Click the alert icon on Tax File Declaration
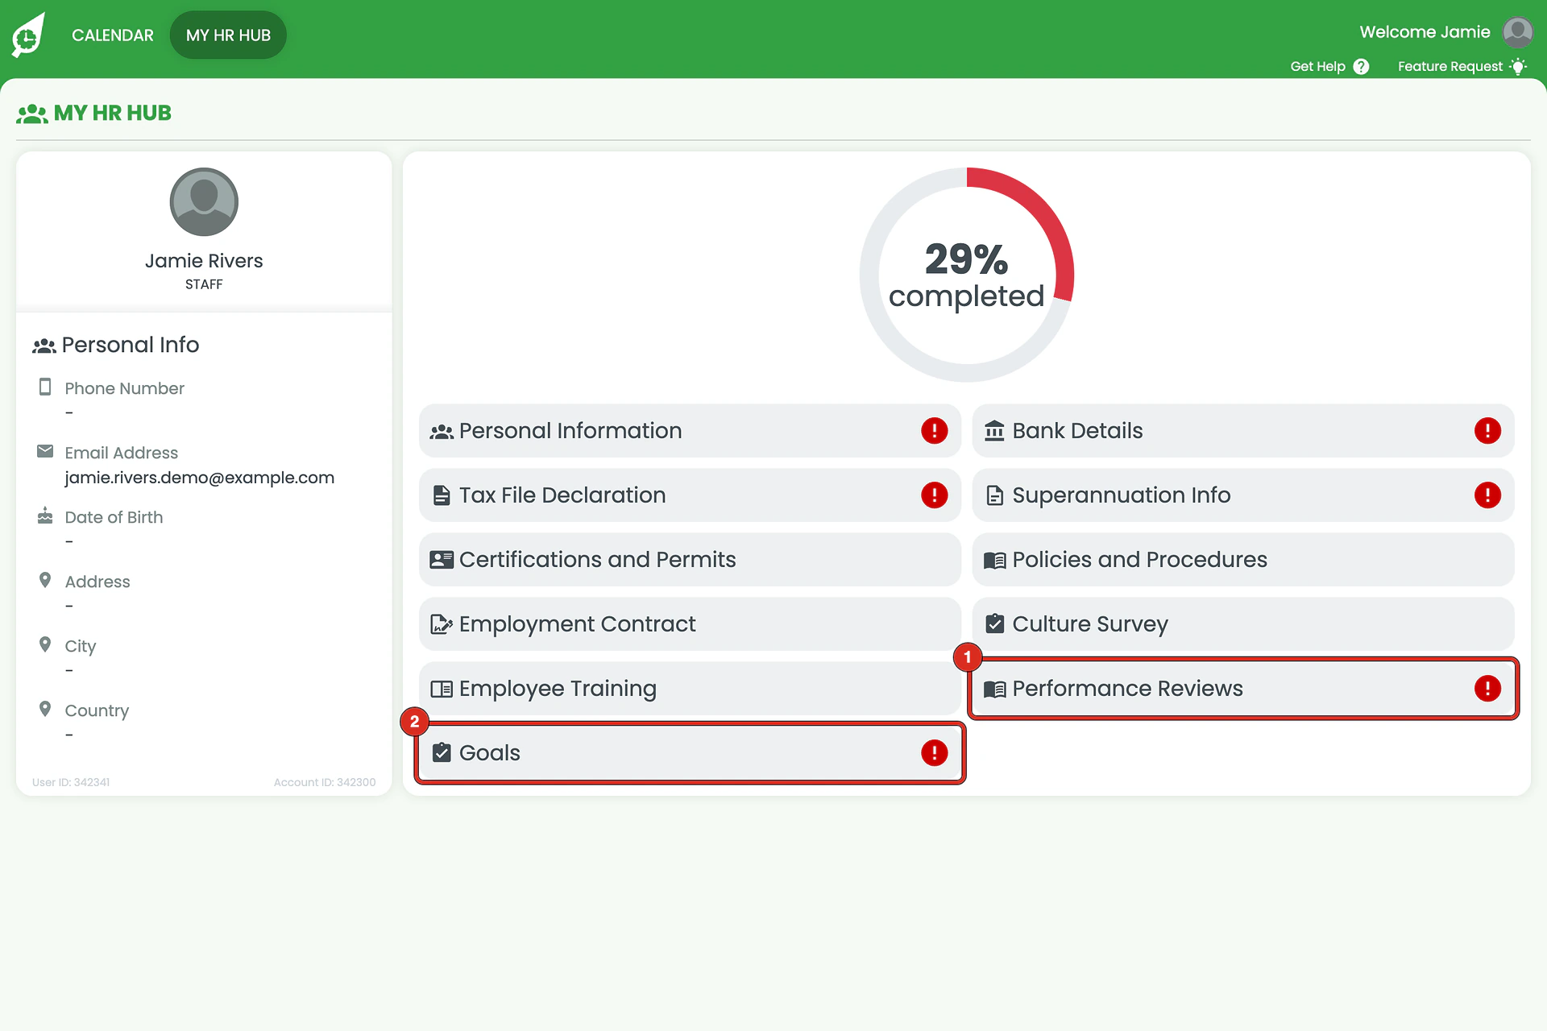The height and width of the screenshot is (1031, 1547). click(x=934, y=495)
